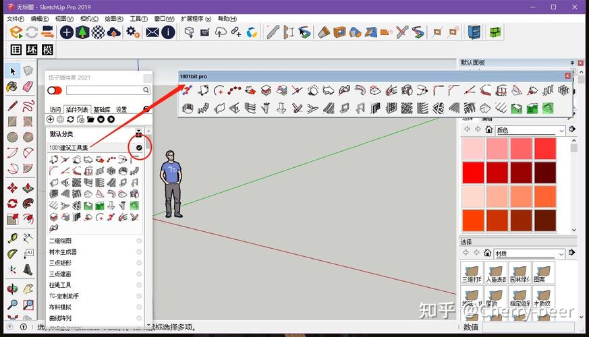589x337 pixels.
Task: Open the 扩展程序 menu
Action: point(196,19)
